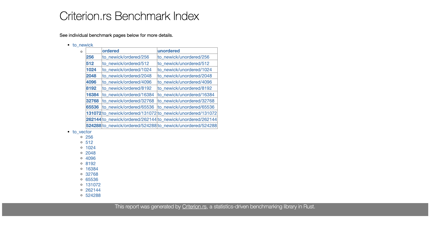The height and width of the screenshot is (249, 430).
Task: Click the 4096 row header in table
Action: (x=91, y=82)
